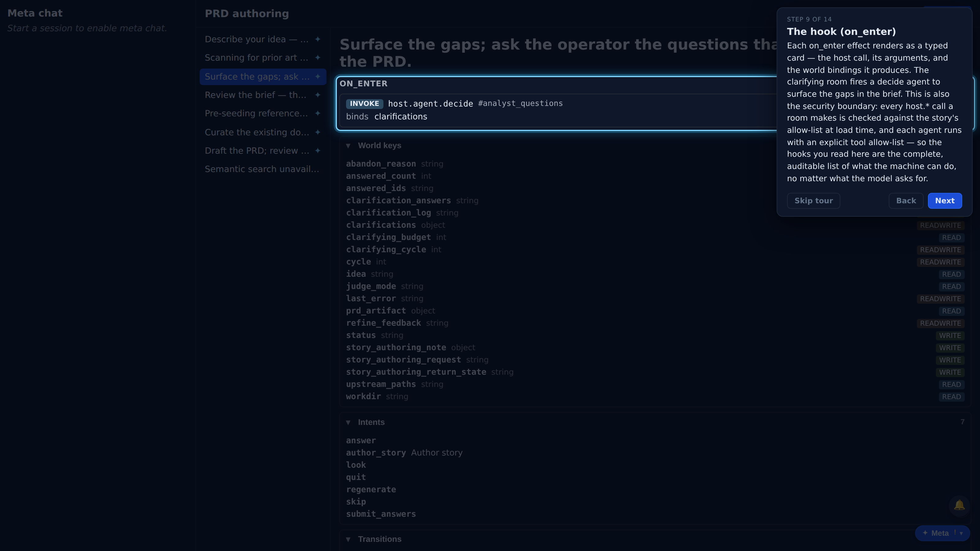Open the 'Review the brief' room
The height and width of the screenshot is (551, 980).
(262, 95)
